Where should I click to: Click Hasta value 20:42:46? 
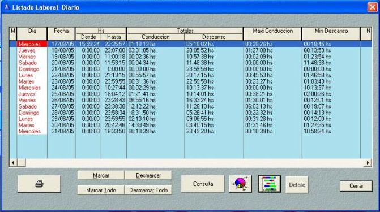coord(115,125)
